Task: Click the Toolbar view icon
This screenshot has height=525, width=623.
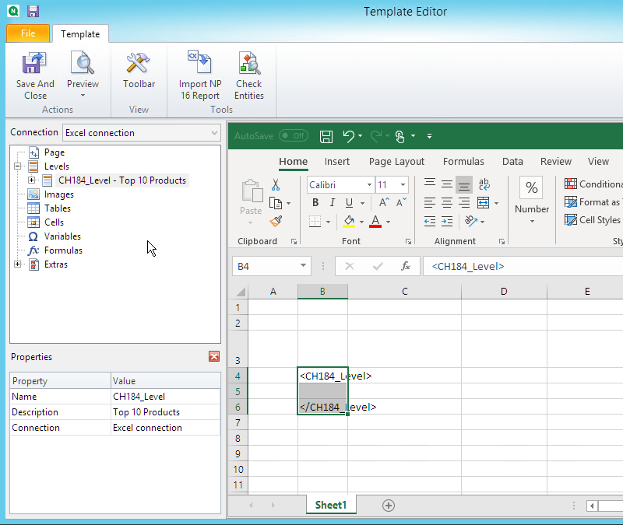Action: click(x=139, y=65)
